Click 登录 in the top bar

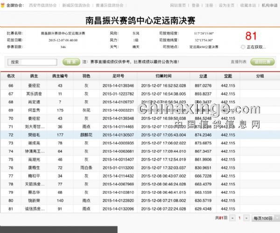(196, 5)
